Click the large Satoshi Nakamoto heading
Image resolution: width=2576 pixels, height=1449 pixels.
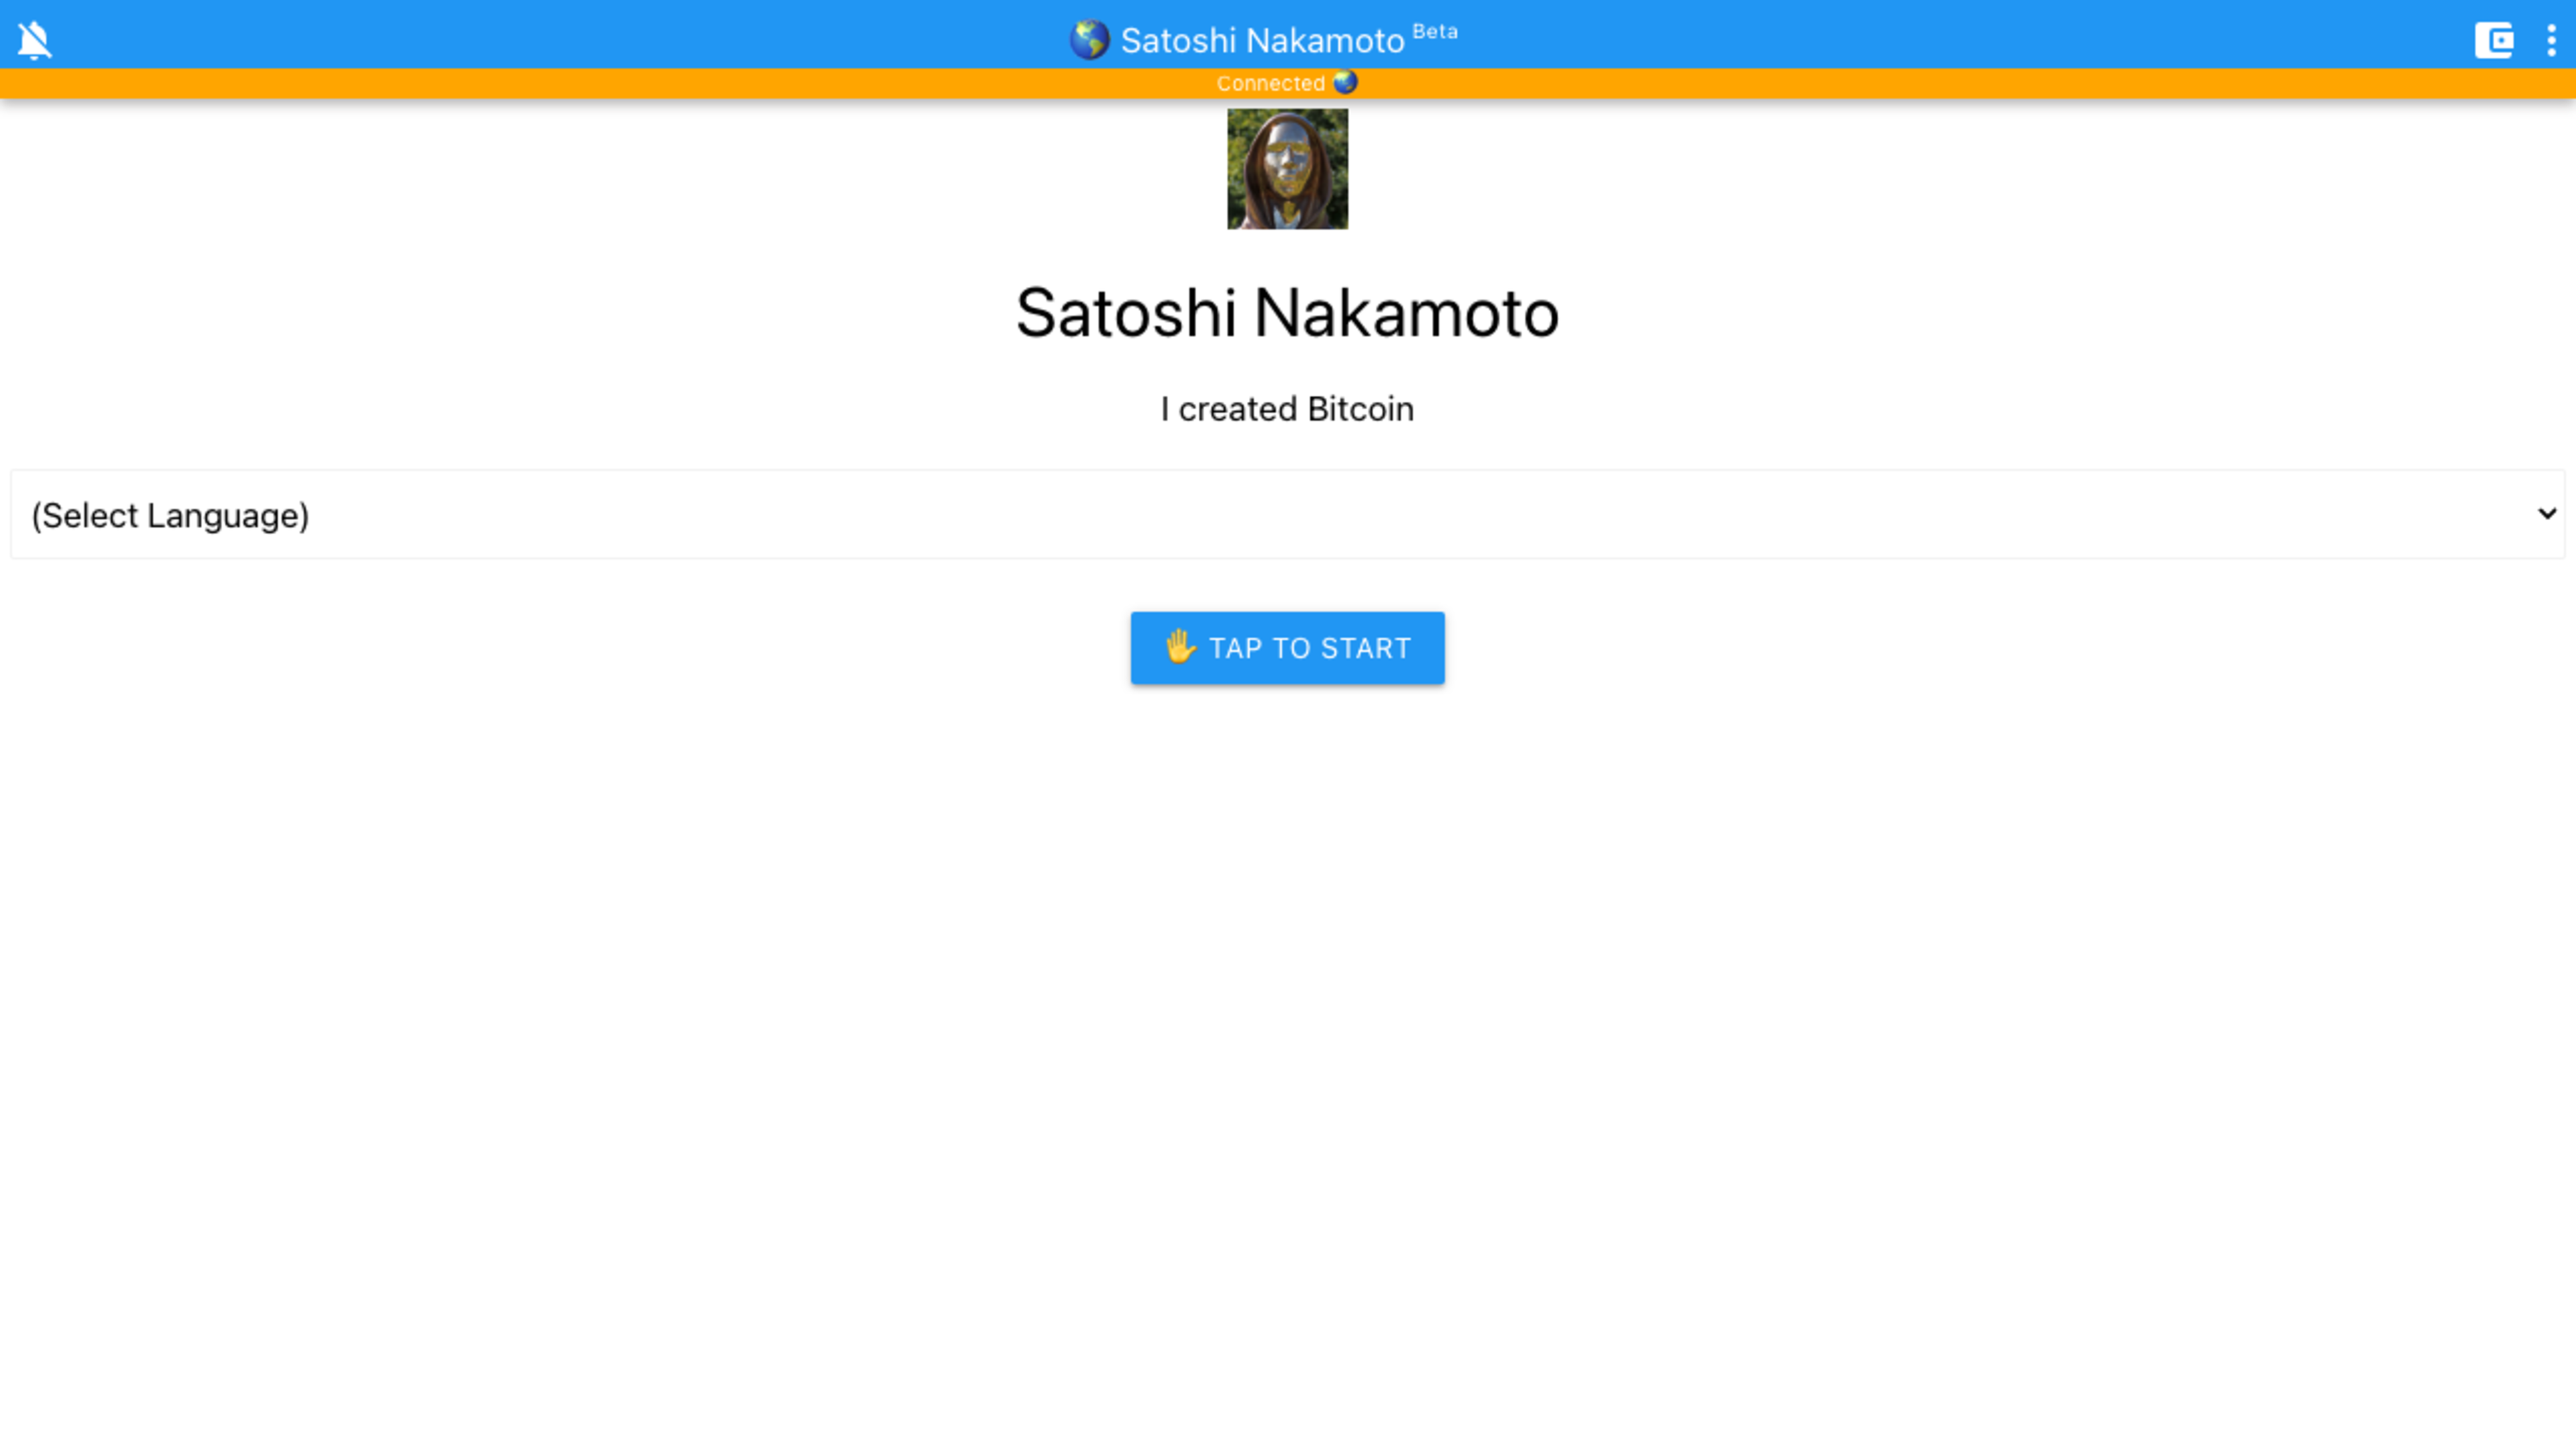1287,313
